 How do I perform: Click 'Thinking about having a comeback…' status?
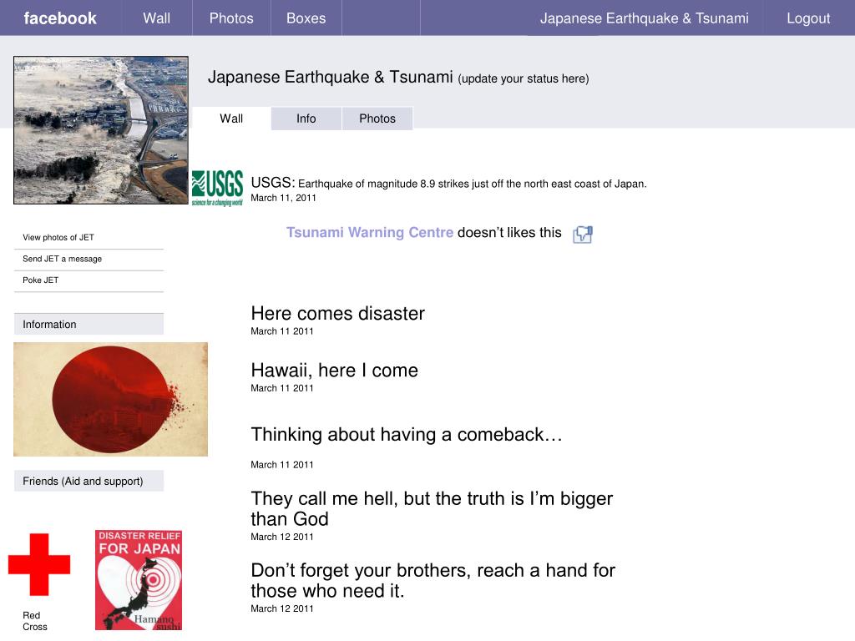tap(407, 434)
